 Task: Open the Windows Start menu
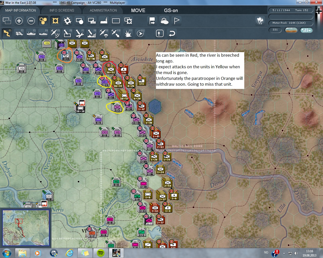coord(7,253)
